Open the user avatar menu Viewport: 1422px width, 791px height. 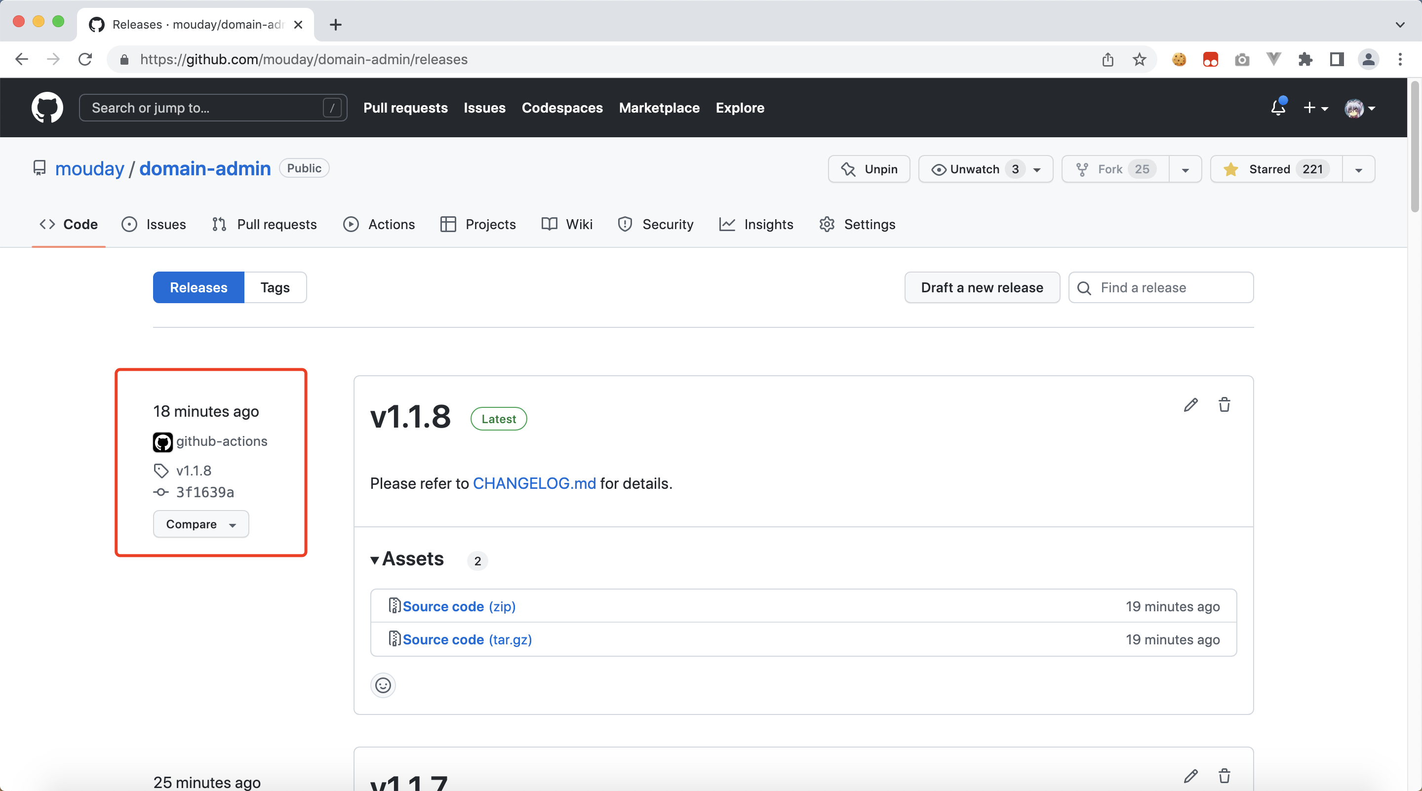click(x=1360, y=108)
